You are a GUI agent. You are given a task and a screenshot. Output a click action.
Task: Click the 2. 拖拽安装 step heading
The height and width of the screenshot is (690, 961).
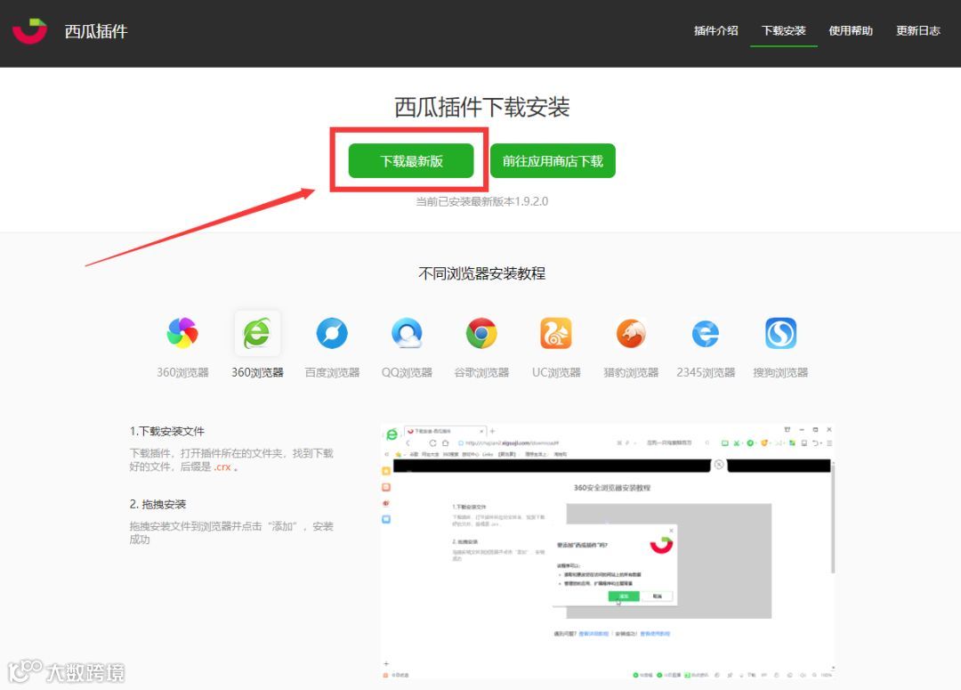(x=157, y=504)
